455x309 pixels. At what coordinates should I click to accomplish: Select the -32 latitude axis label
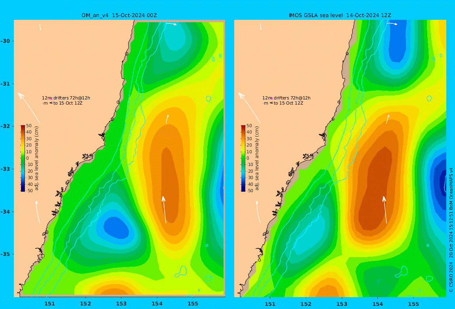tap(5, 126)
